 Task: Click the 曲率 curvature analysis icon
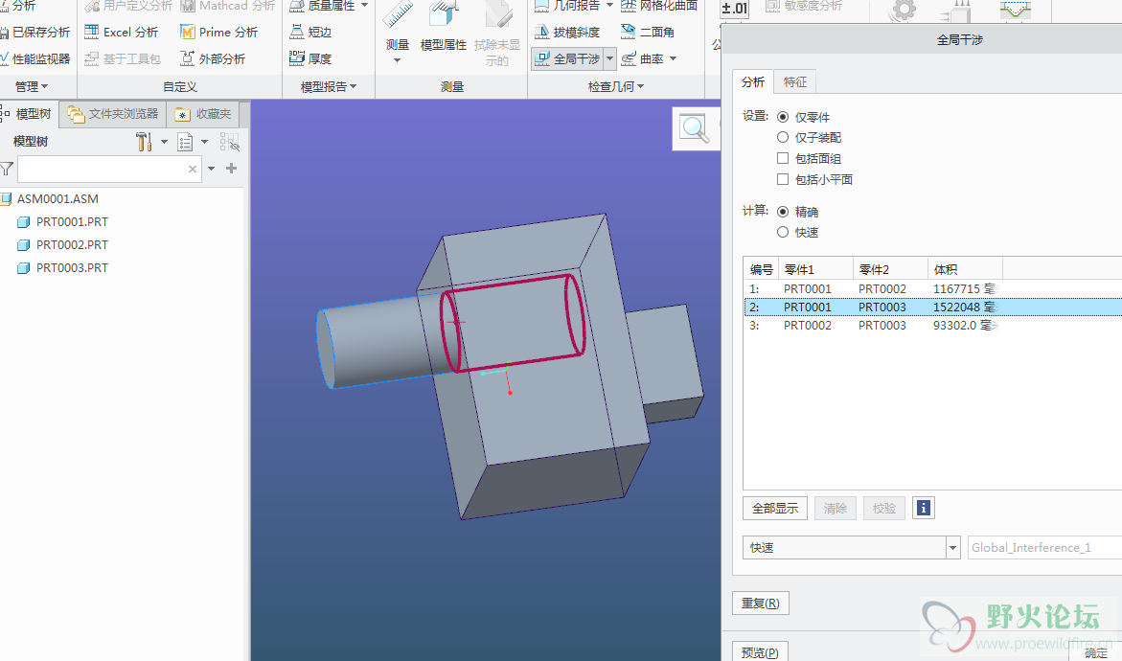(x=629, y=58)
